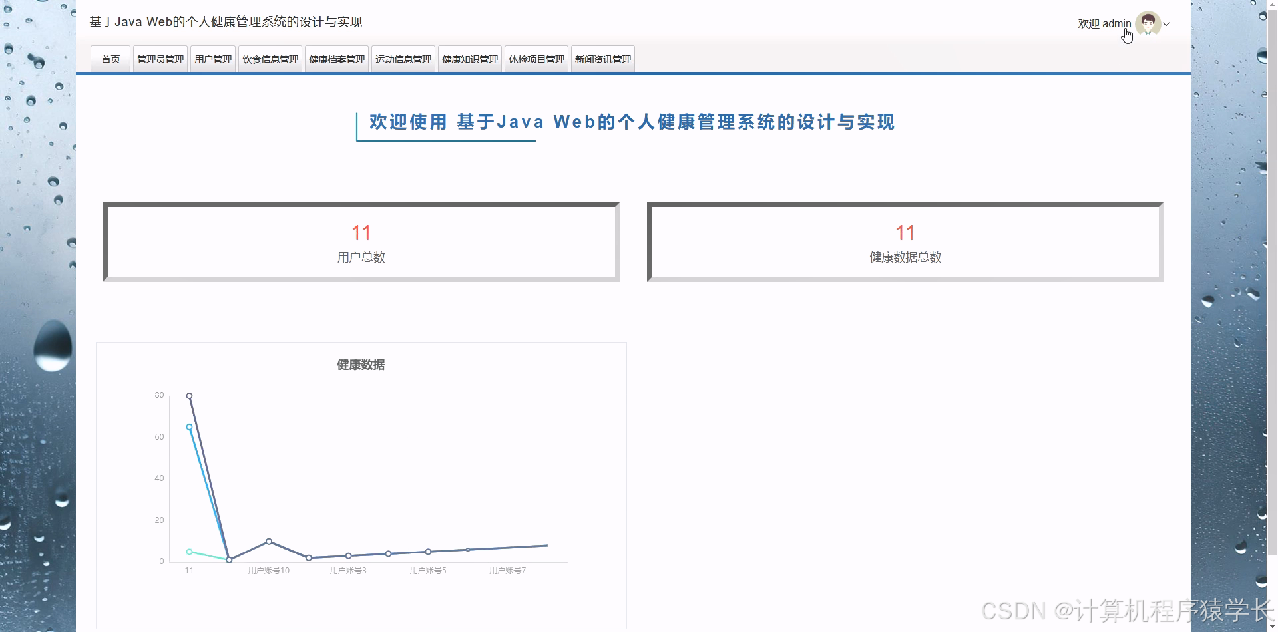Viewport: 1278px width, 632px height.
Task: Click the scrollbar up arrow
Action: (x=1271, y=5)
